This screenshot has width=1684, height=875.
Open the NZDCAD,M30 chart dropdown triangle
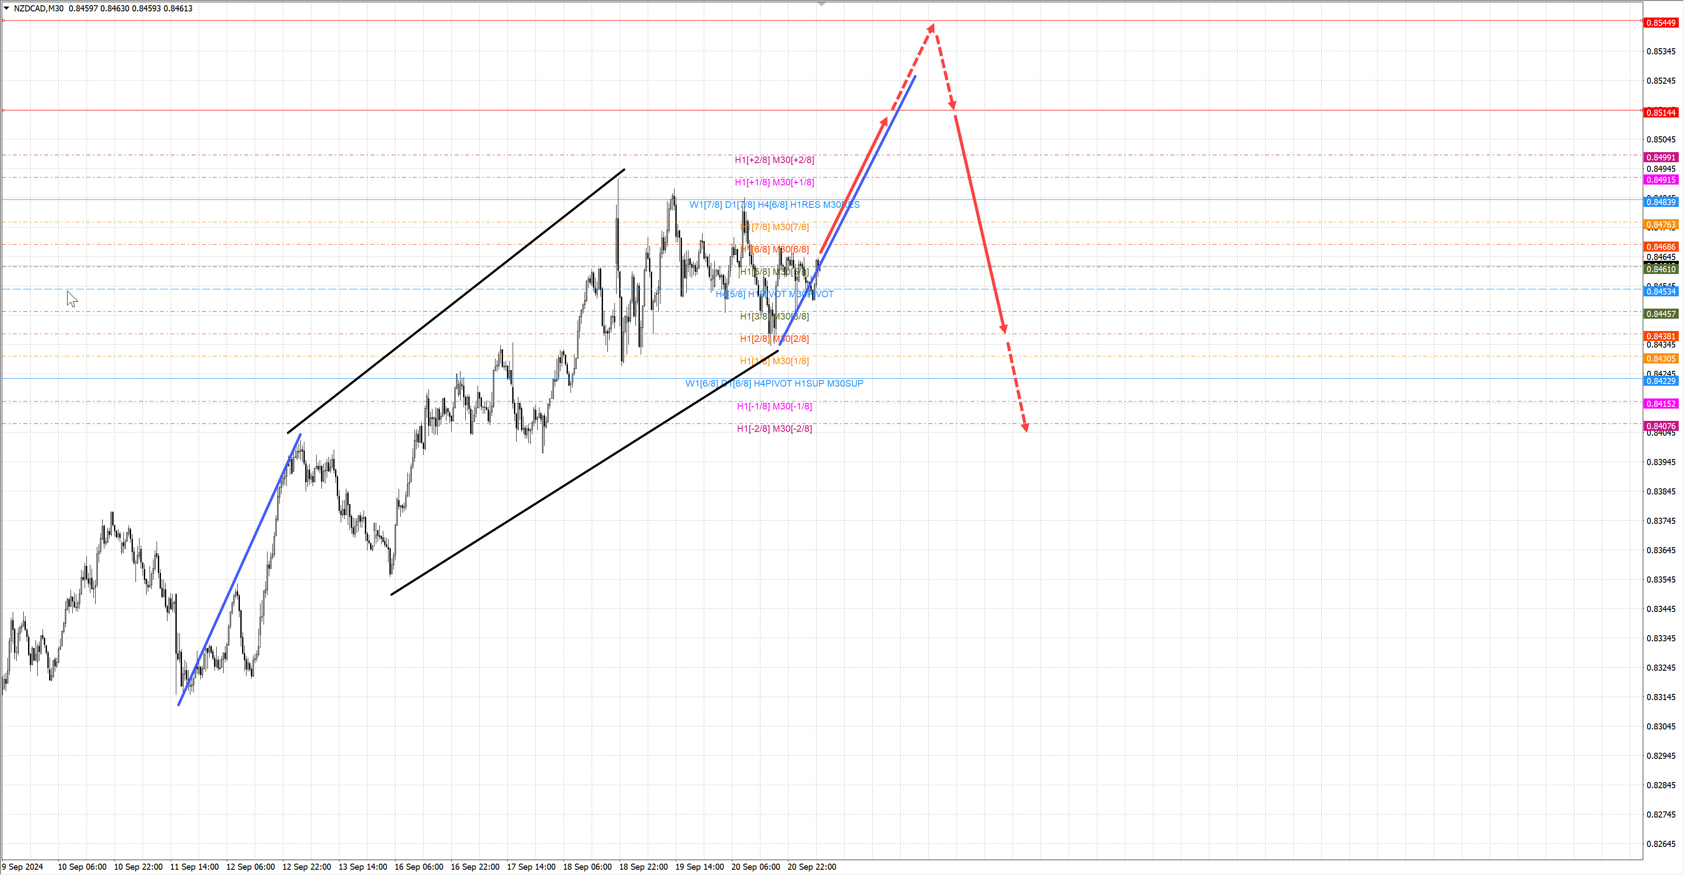[7, 8]
